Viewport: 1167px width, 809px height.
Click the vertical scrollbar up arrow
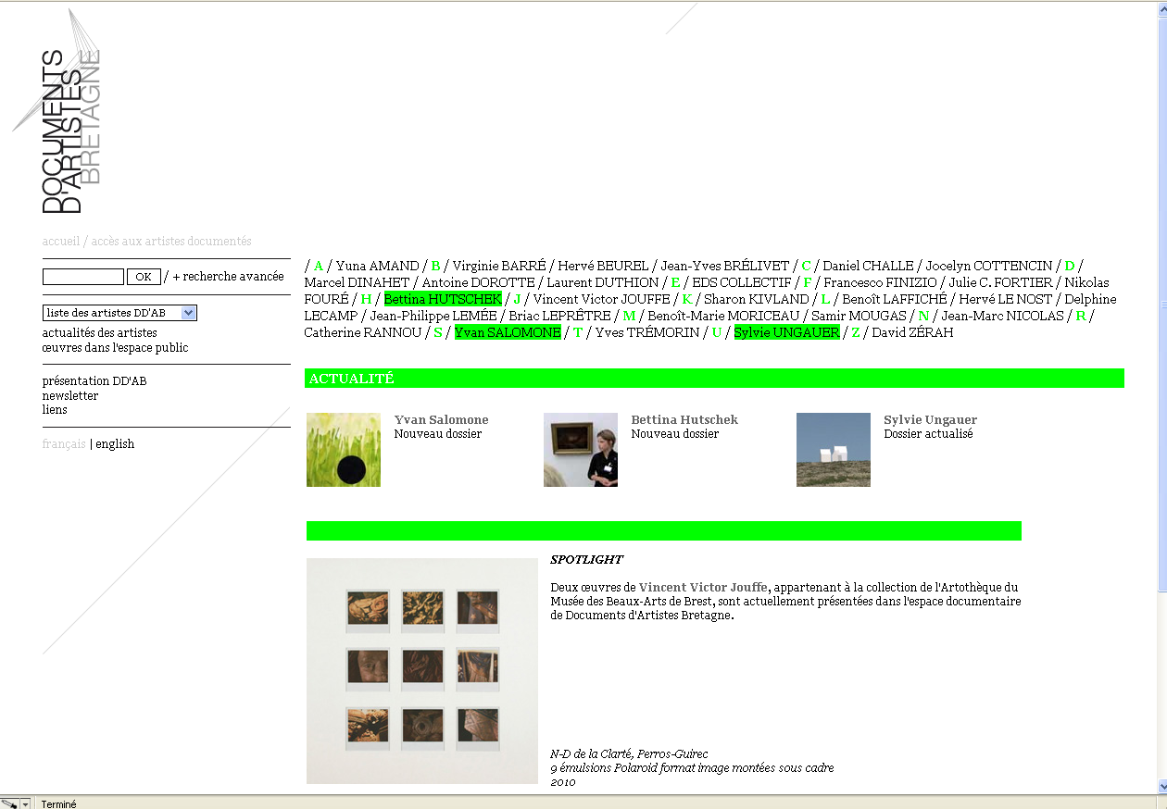tap(1162, 9)
